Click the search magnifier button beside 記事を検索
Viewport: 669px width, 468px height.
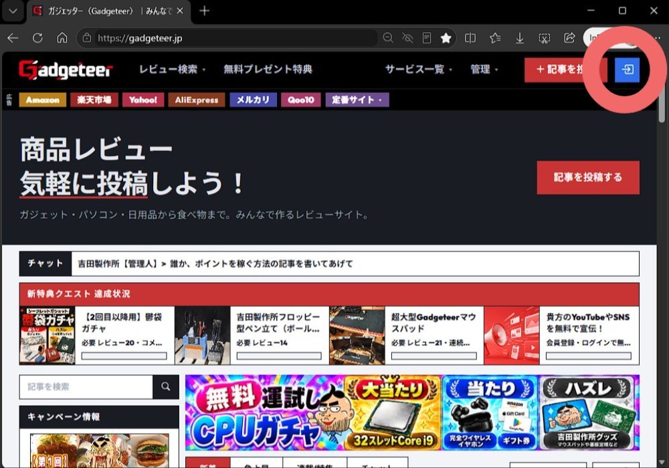[165, 386]
